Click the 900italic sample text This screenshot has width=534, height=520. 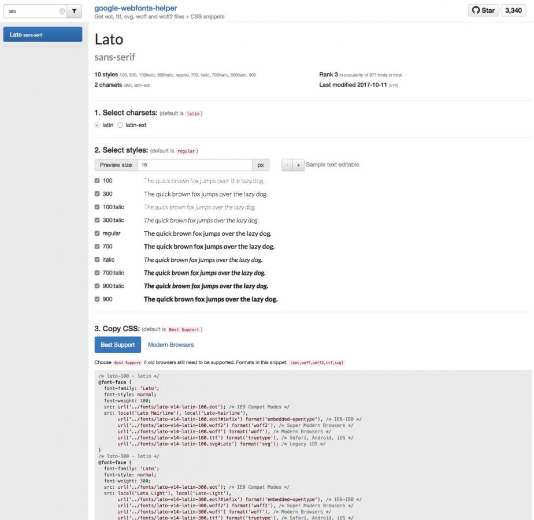[206, 286]
